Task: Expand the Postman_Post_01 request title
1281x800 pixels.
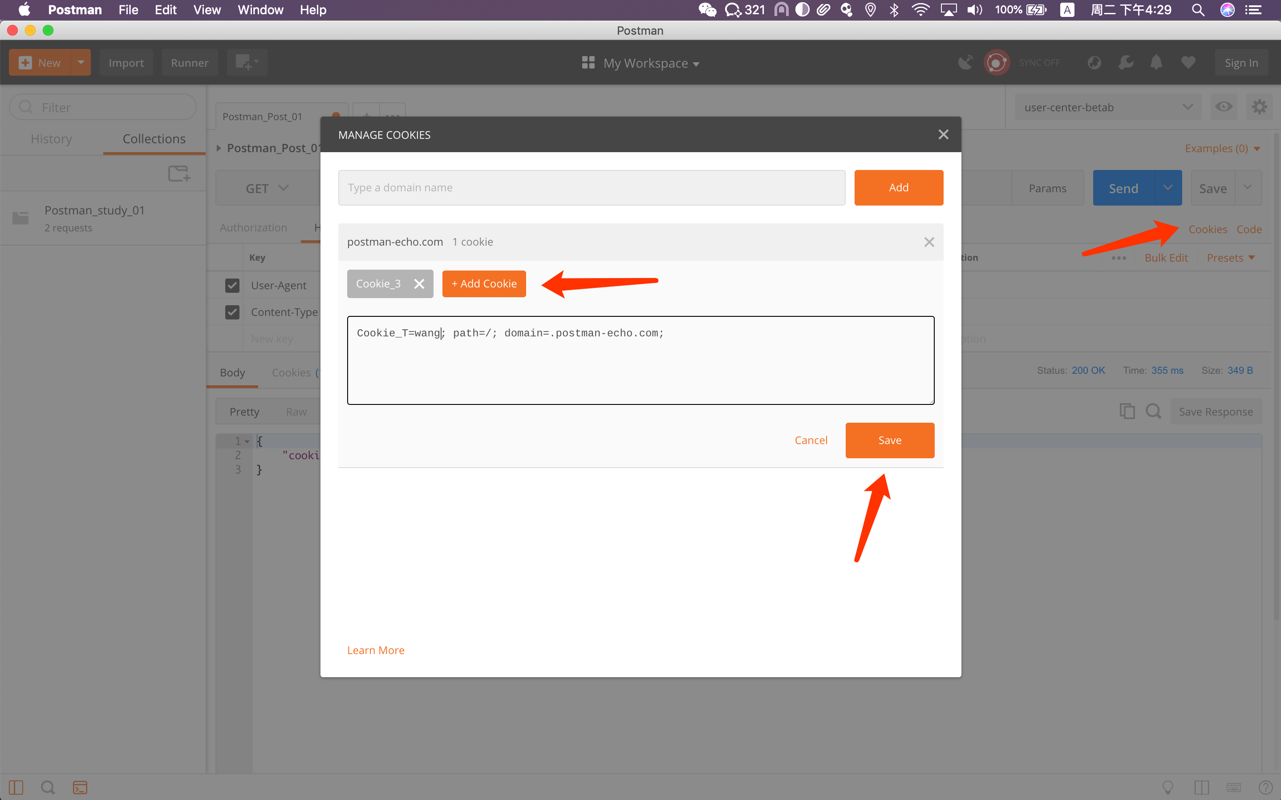Action: click(219, 148)
